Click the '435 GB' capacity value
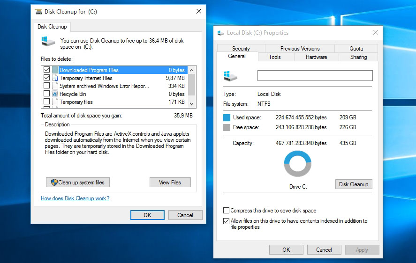Screen dimensions: 416x263 click(x=348, y=143)
